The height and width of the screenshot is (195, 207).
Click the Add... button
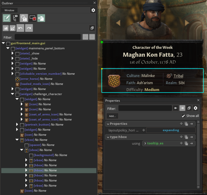112,116
